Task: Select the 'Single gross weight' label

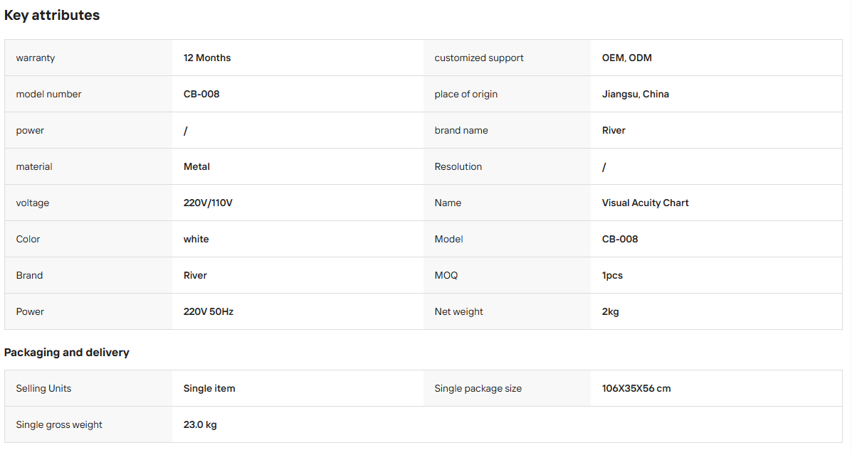Action: pyautogui.click(x=59, y=424)
